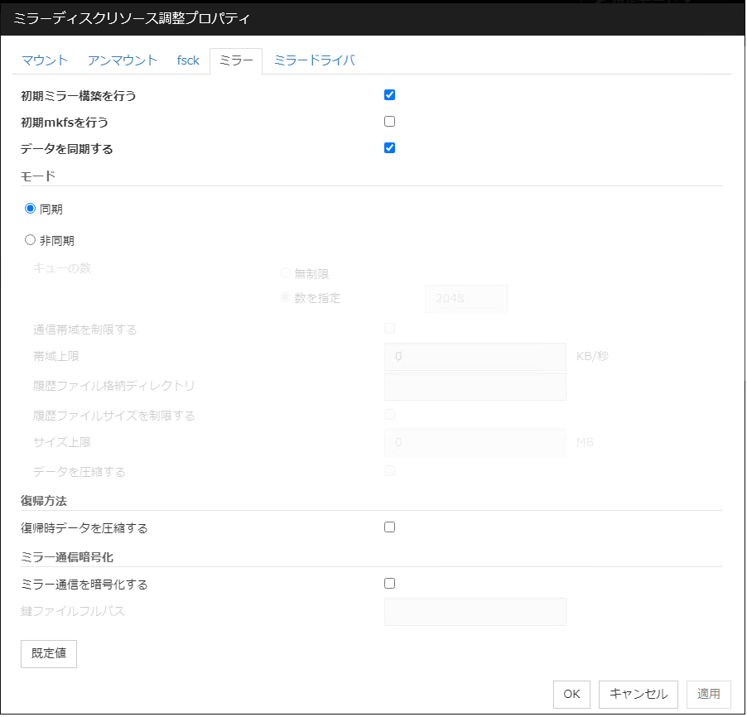Select the fsck tab
The image size is (747, 717).
[188, 60]
